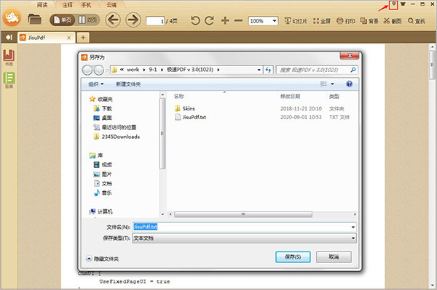Image resolution: width=437 pixels, height=290 pixels.
Task: Go to the previous page arrow
Action: point(113,20)
